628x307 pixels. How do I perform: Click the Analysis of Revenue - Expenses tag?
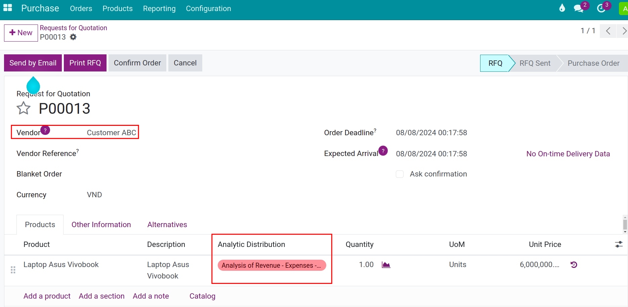(271, 265)
